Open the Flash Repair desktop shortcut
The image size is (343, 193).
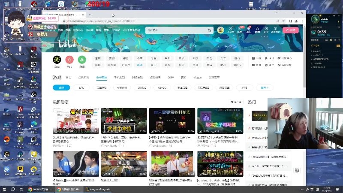point(34,5)
